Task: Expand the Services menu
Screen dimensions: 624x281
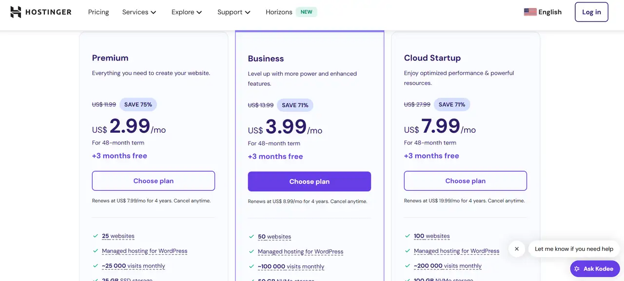Action: (x=139, y=12)
